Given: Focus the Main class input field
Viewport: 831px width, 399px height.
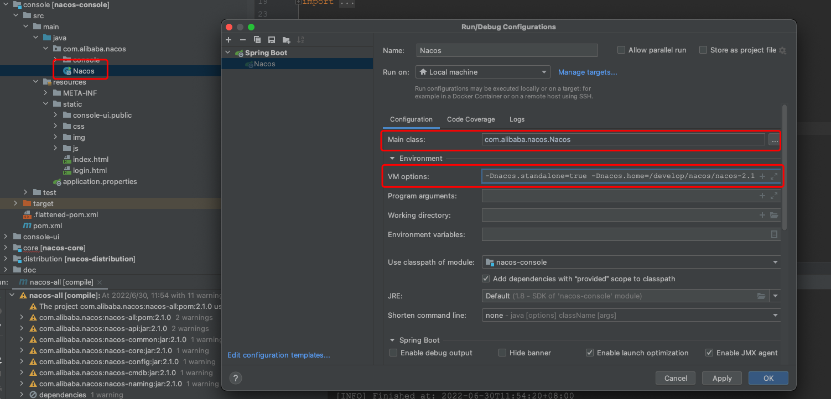Looking at the screenshot, I should pyautogui.click(x=623, y=140).
